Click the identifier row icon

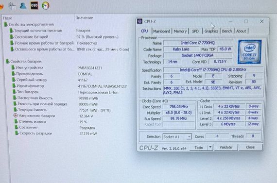(14, 86)
